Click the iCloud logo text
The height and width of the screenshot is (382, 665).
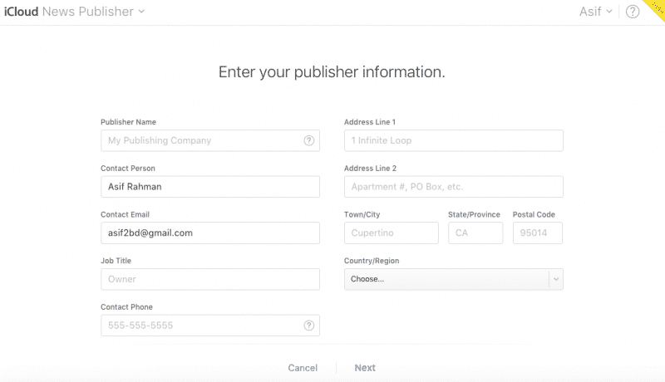click(x=20, y=12)
